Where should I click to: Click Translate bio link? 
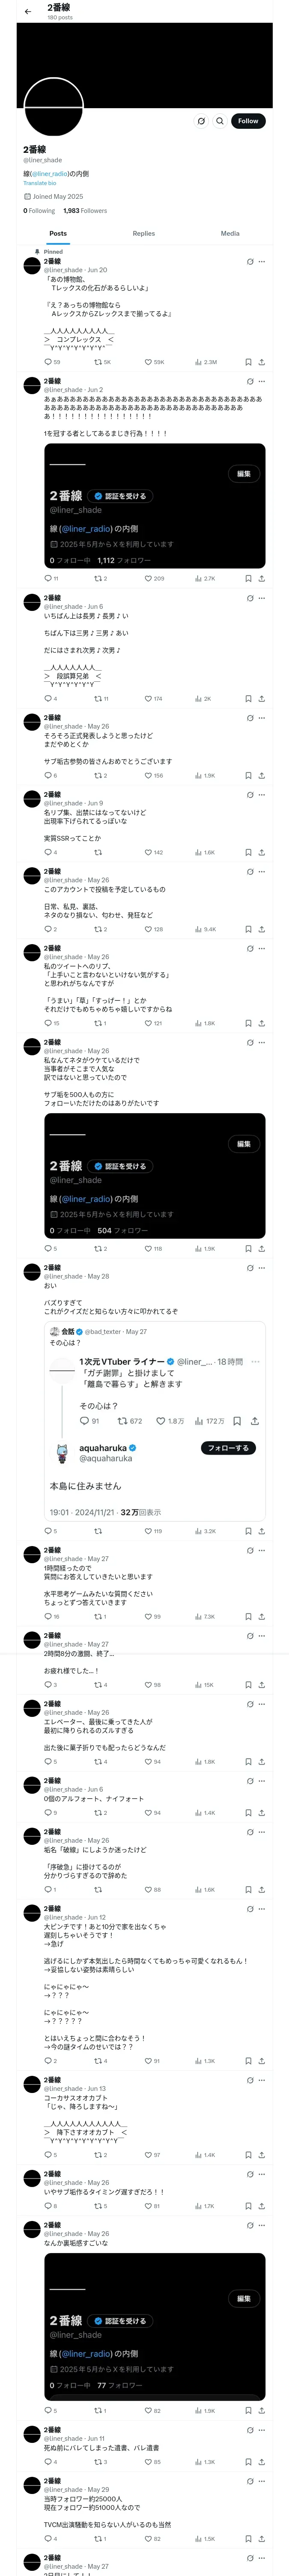(40, 183)
